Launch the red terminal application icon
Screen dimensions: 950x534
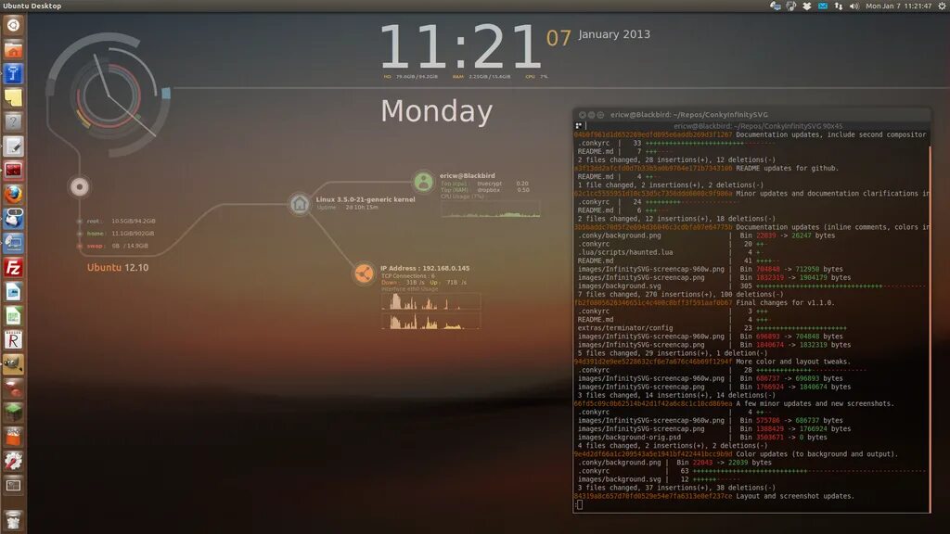tap(13, 171)
